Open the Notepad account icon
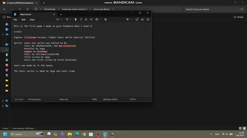Screen dimensions: 247x138 click(142, 19)
